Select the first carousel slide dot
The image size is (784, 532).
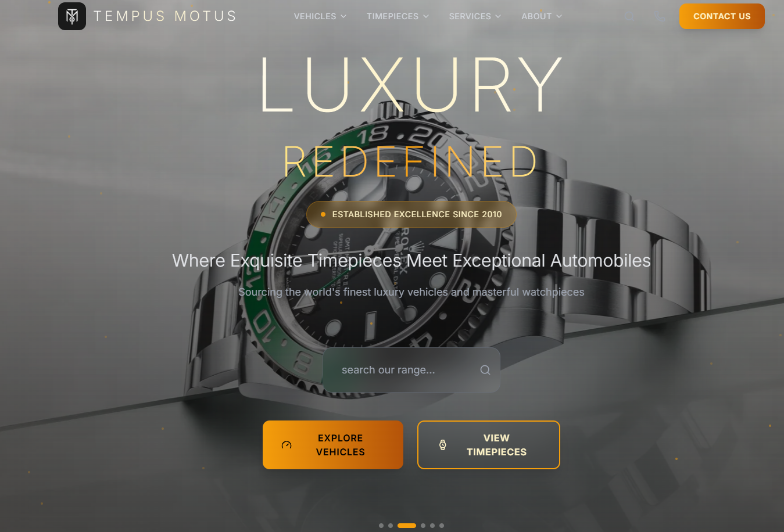coord(381,526)
